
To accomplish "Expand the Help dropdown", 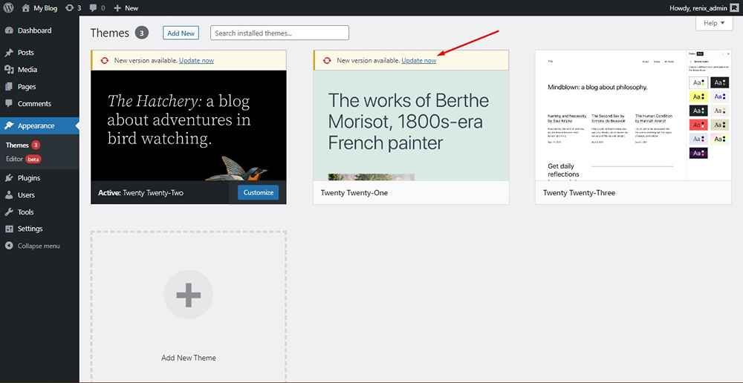I will (x=714, y=23).
